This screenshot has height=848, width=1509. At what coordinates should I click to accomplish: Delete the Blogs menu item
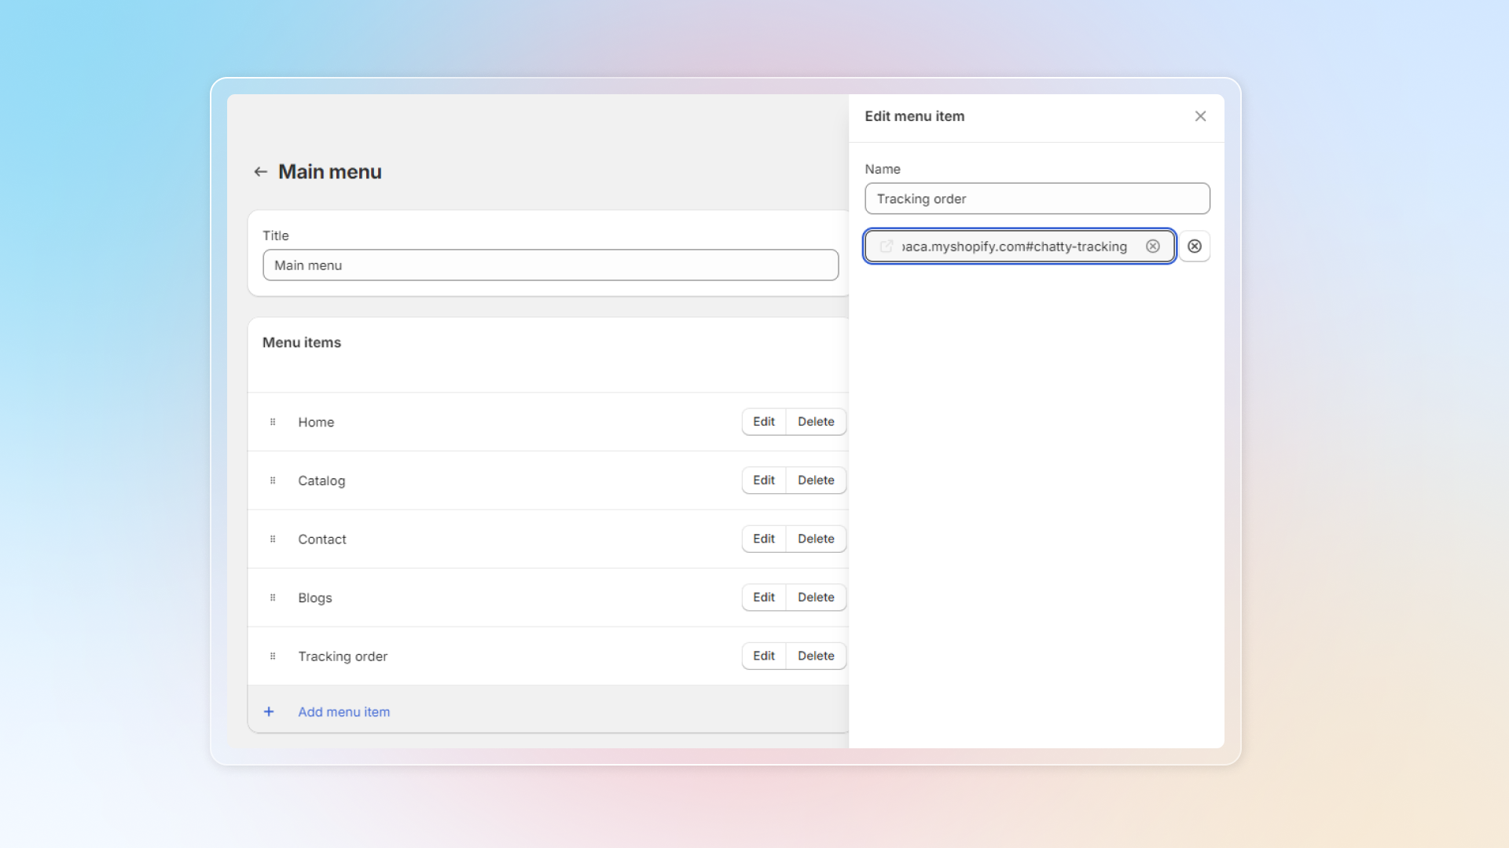click(x=816, y=598)
